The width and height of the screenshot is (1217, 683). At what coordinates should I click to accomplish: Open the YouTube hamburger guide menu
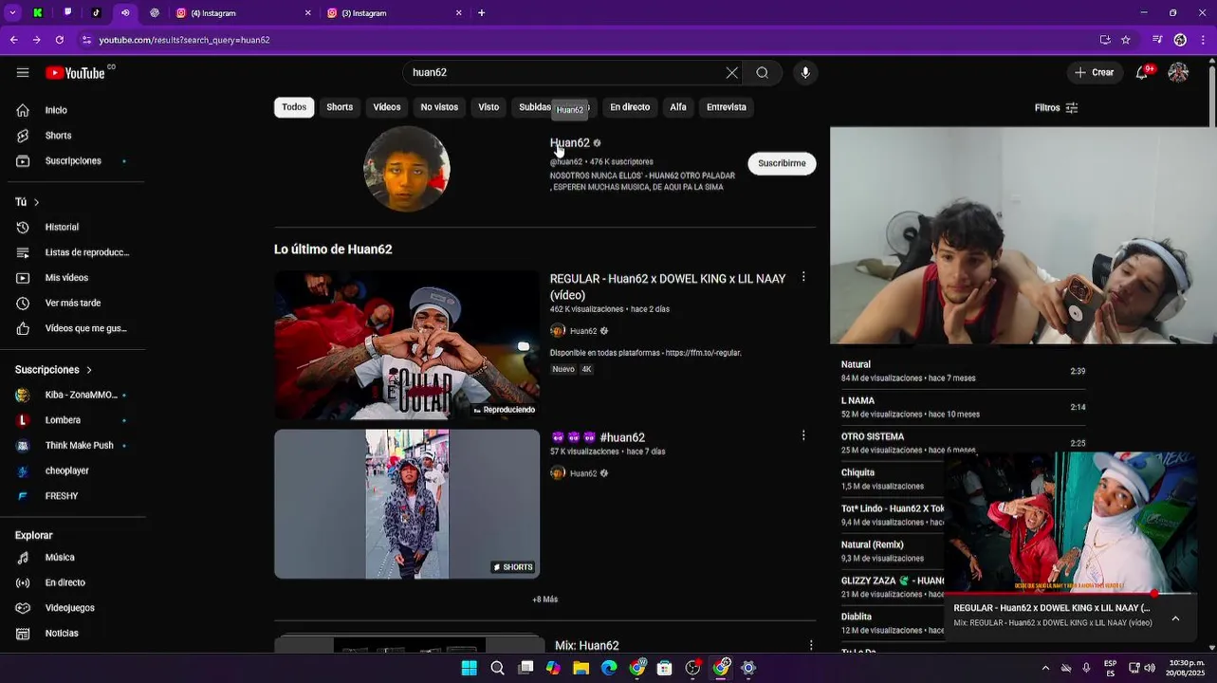point(23,73)
